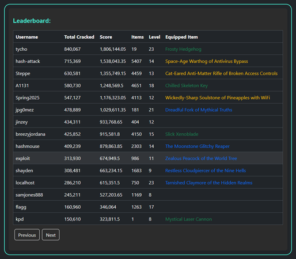The image size is (296, 259).
Task: Select the Total Cracked column header
Action: pyautogui.click(x=79, y=37)
